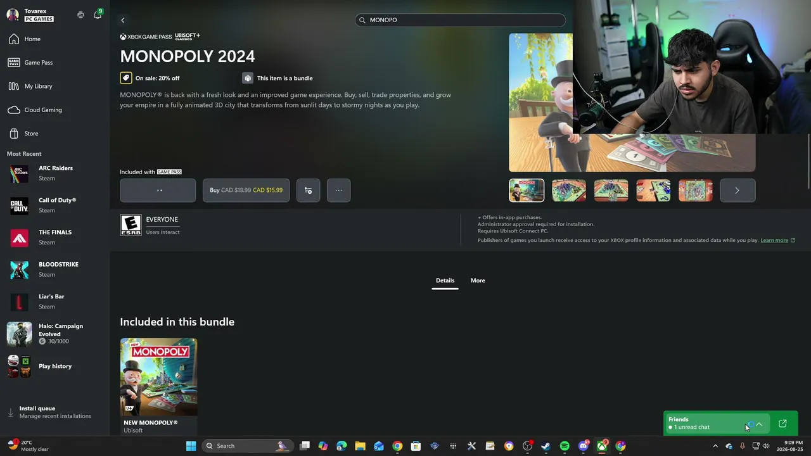Viewport: 811px width, 456px height.
Task: Select the second gallery thumbnail
Action: pyautogui.click(x=569, y=191)
